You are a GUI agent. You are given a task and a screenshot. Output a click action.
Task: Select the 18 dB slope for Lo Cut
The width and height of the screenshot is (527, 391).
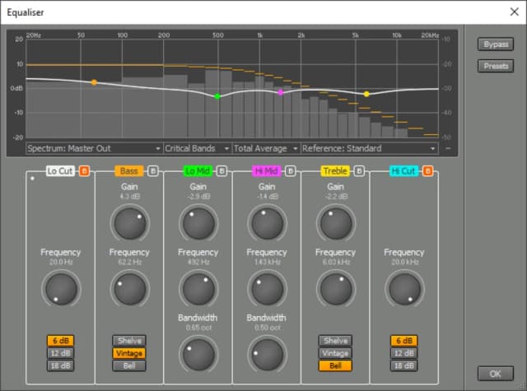tap(60, 365)
